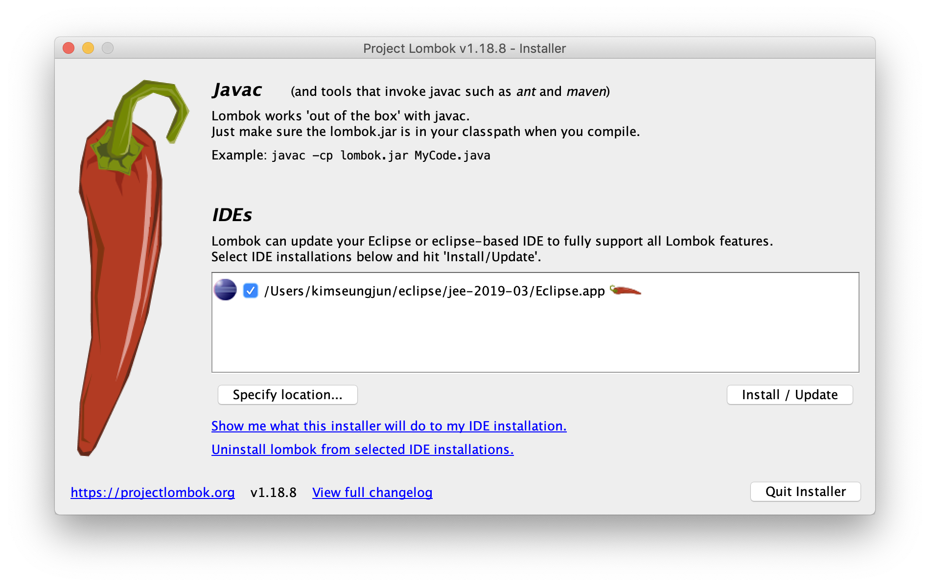Click the v1.18.8 version label
The width and height of the screenshot is (930, 587).
click(274, 493)
